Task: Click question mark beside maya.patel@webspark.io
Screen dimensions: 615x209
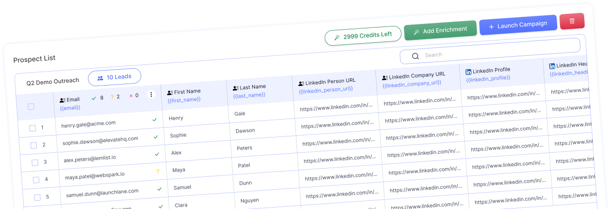Action: [158, 172]
